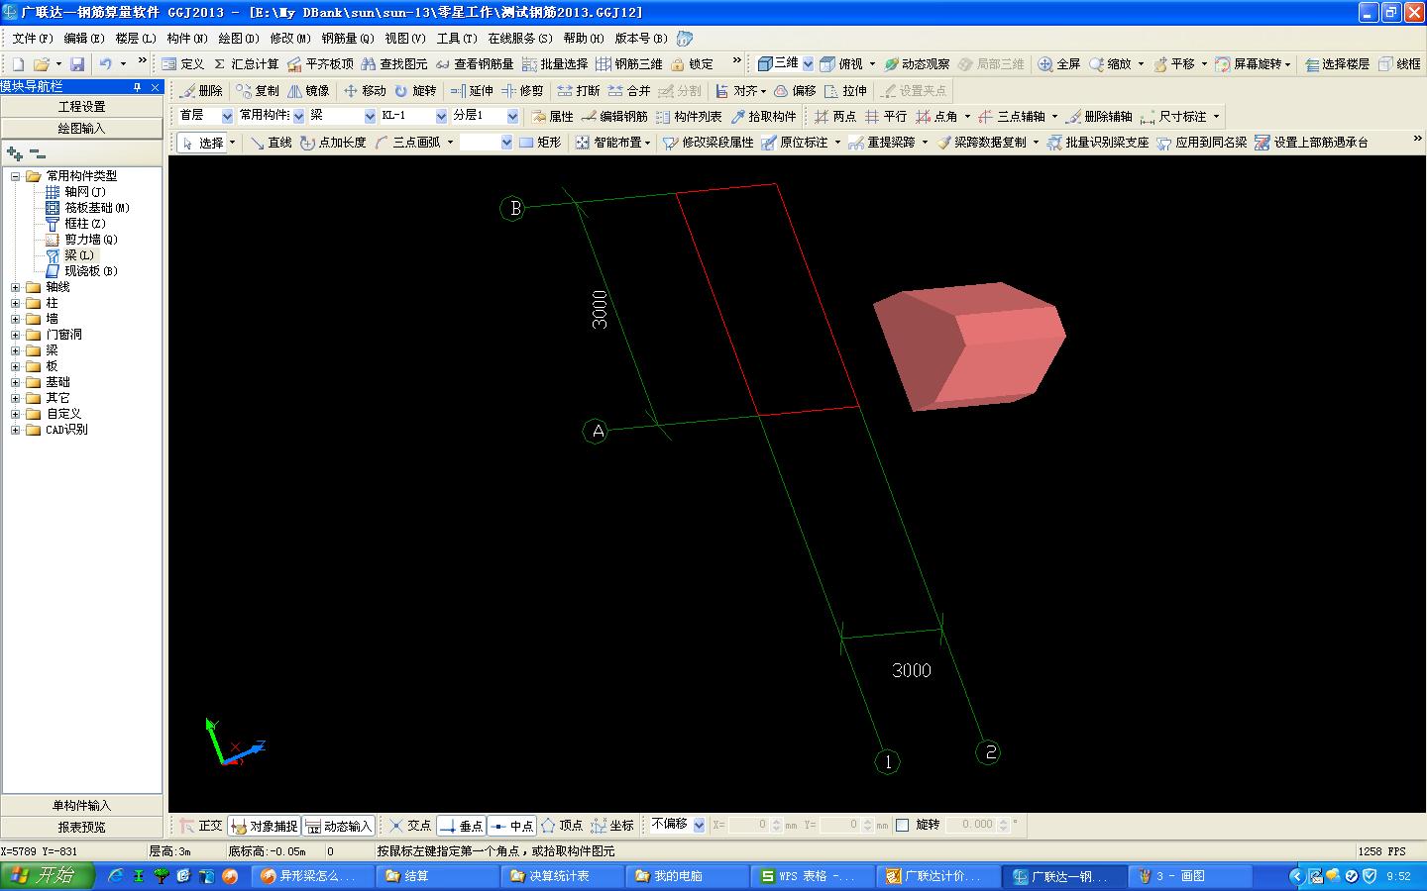
Task: Open the 在线服务(S) menu
Action: (519, 38)
